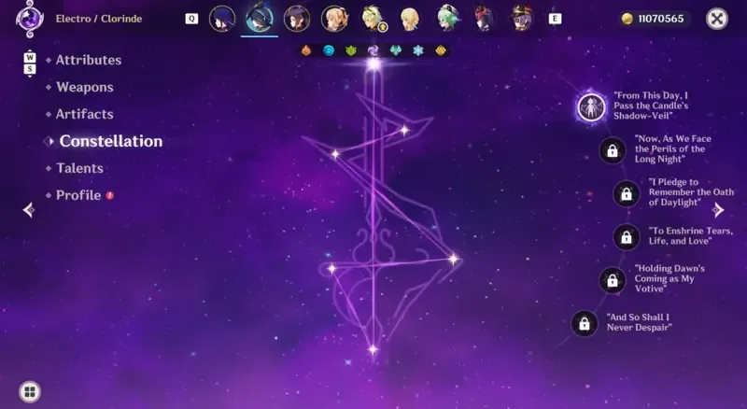Image resolution: width=747 pixels, height=409 pixels.
Task: Select the brown-hat purple-haired character portrait
Action: pyautogui.click(x=522, y=19)
